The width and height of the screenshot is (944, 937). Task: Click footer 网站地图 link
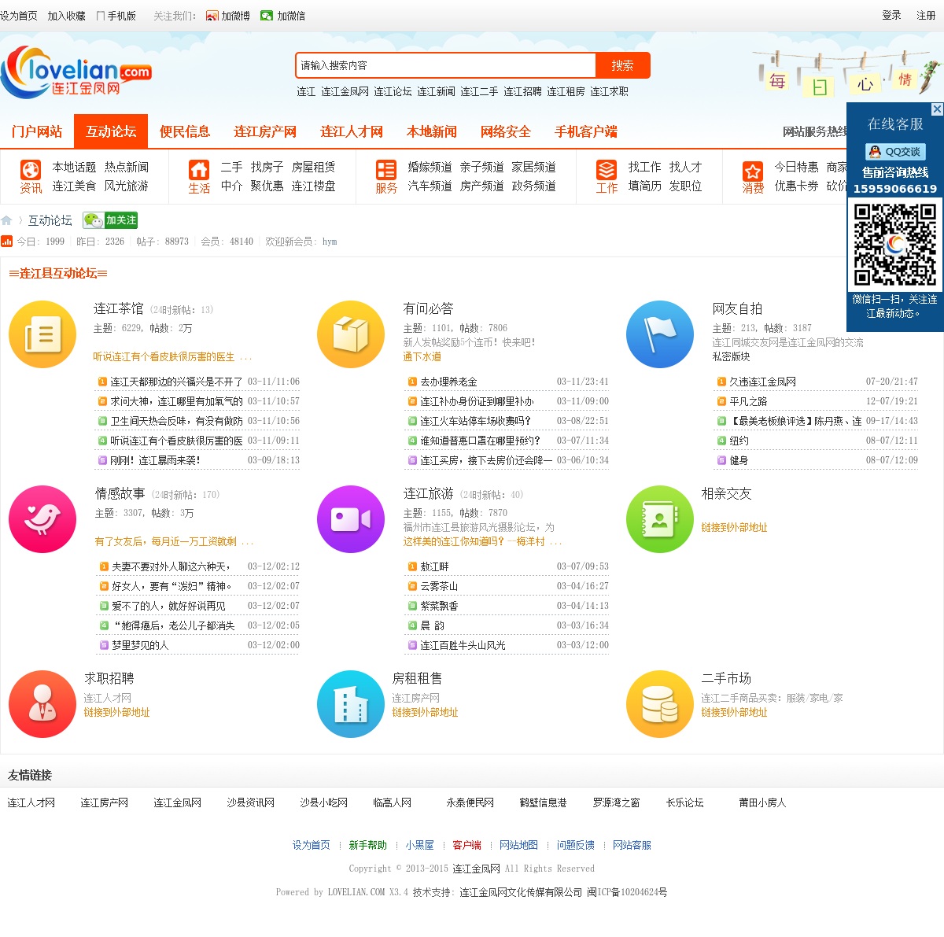(x=518, y=845)
